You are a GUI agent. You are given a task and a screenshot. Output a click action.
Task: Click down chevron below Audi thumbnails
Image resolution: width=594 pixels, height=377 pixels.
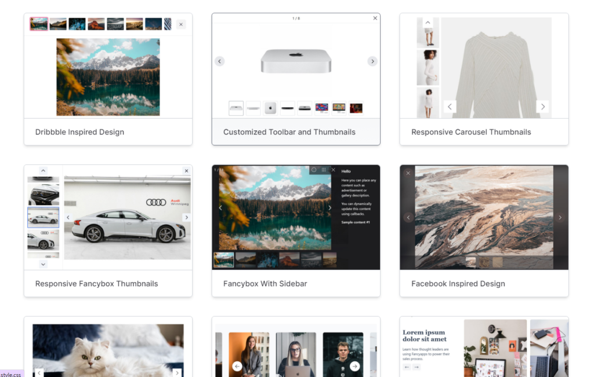click(43, 264)
